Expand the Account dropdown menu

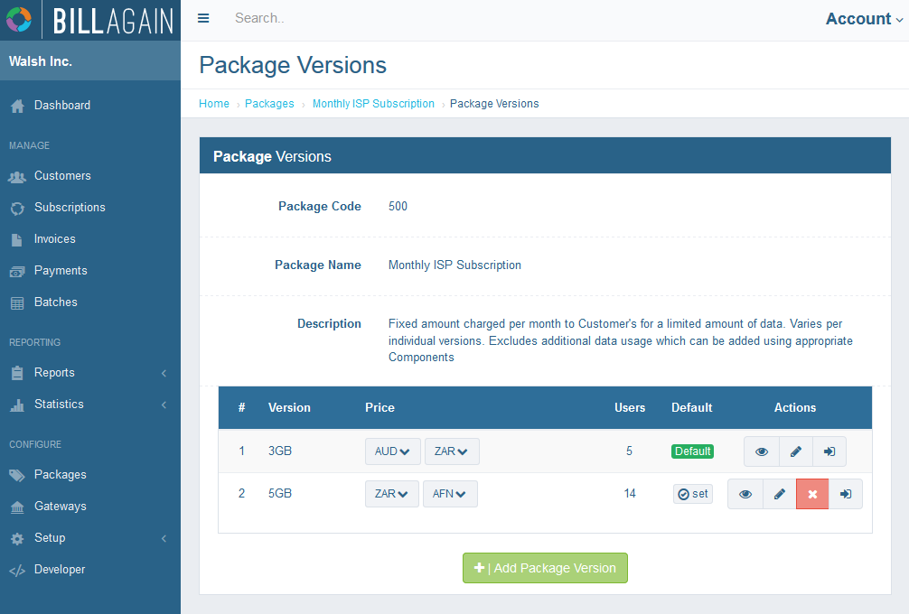click(x=863, y=19)
